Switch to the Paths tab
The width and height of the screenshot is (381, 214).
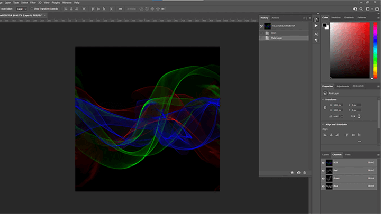tap(348, 154)
